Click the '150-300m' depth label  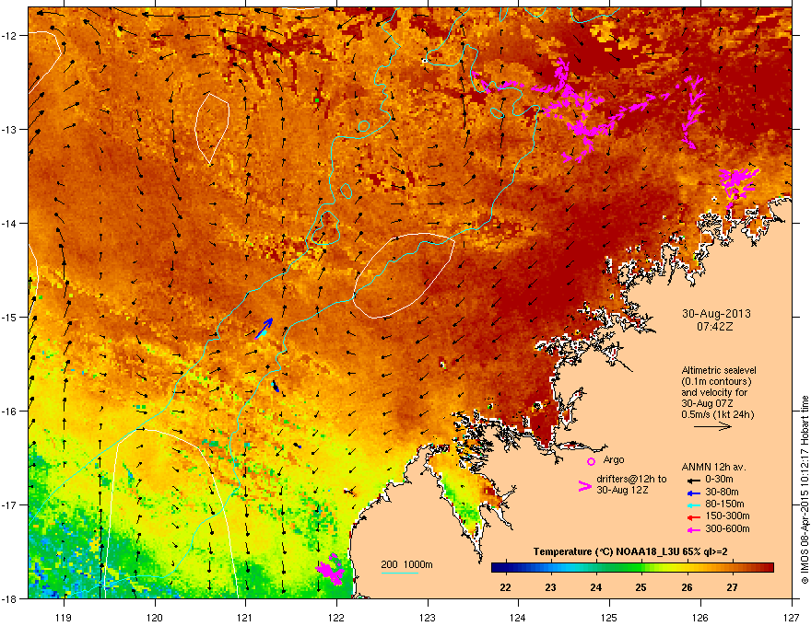tap(727, 516)
